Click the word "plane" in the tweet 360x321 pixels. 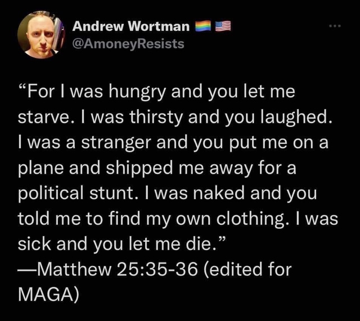point(40,169)
